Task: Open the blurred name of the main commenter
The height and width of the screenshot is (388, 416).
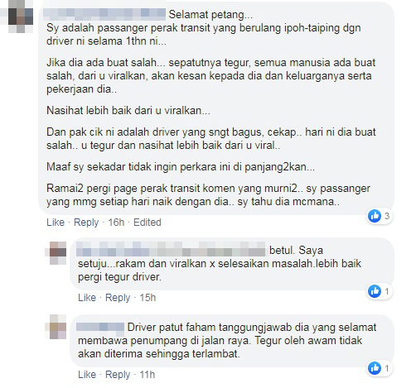Action: point(104,14)
